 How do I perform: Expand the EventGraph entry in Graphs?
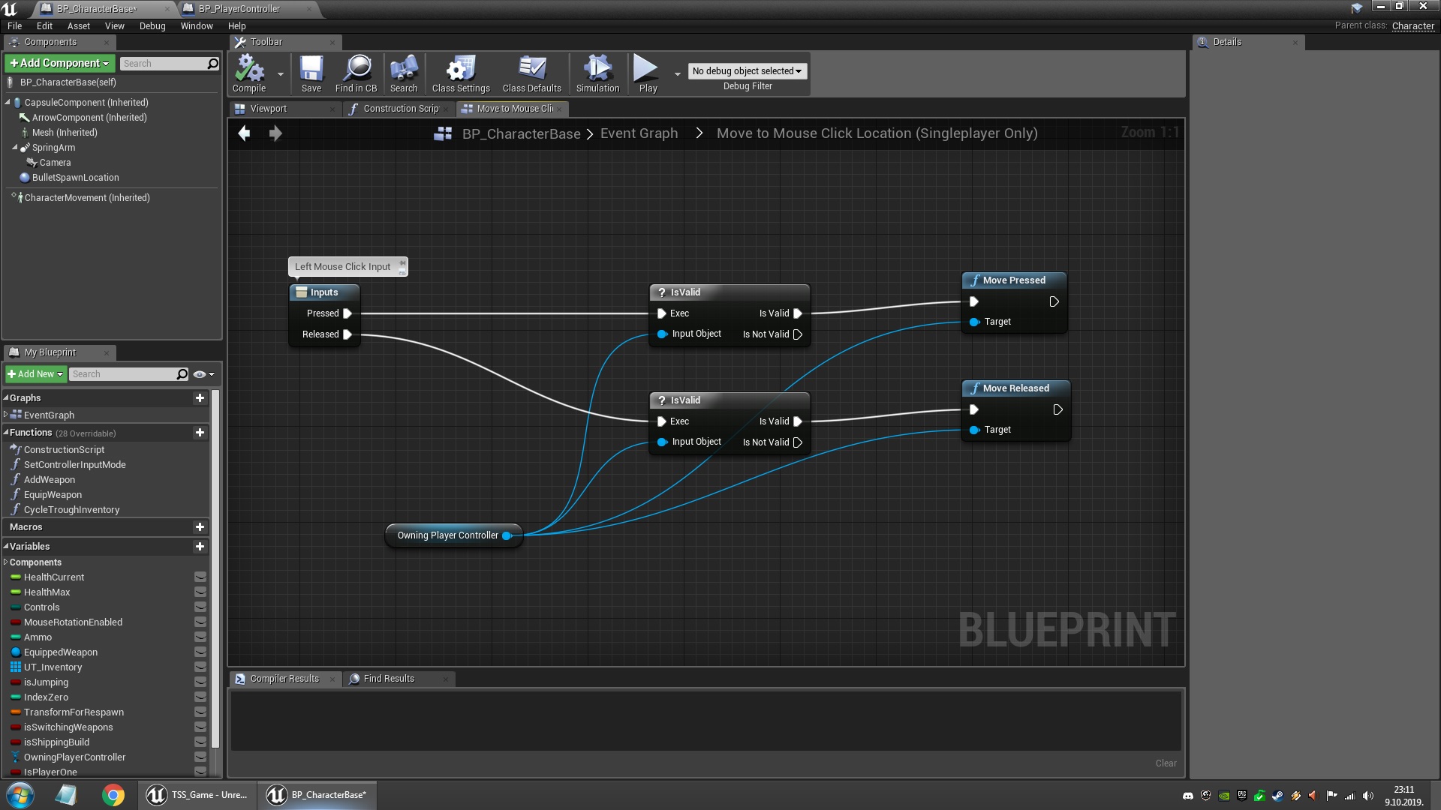click(6, 415)
